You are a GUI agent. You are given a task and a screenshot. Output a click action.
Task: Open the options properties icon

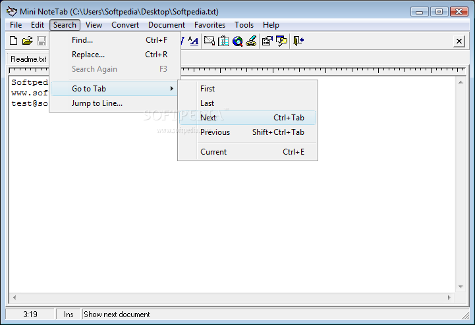(x=267, y=41)
